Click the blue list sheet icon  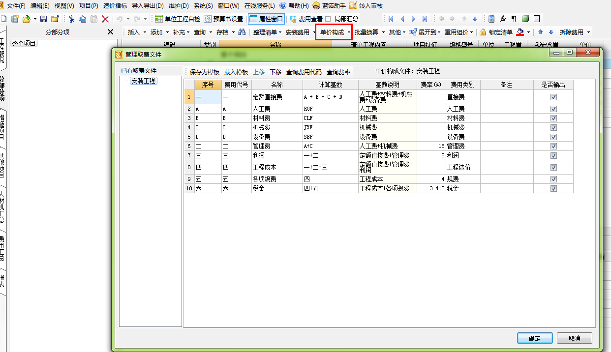537,19
